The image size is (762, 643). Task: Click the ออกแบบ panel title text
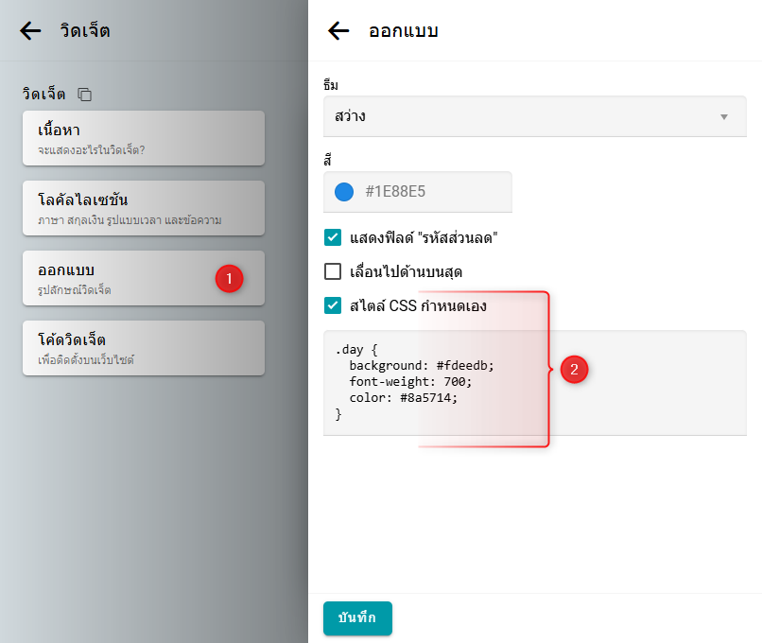[403, 31]
